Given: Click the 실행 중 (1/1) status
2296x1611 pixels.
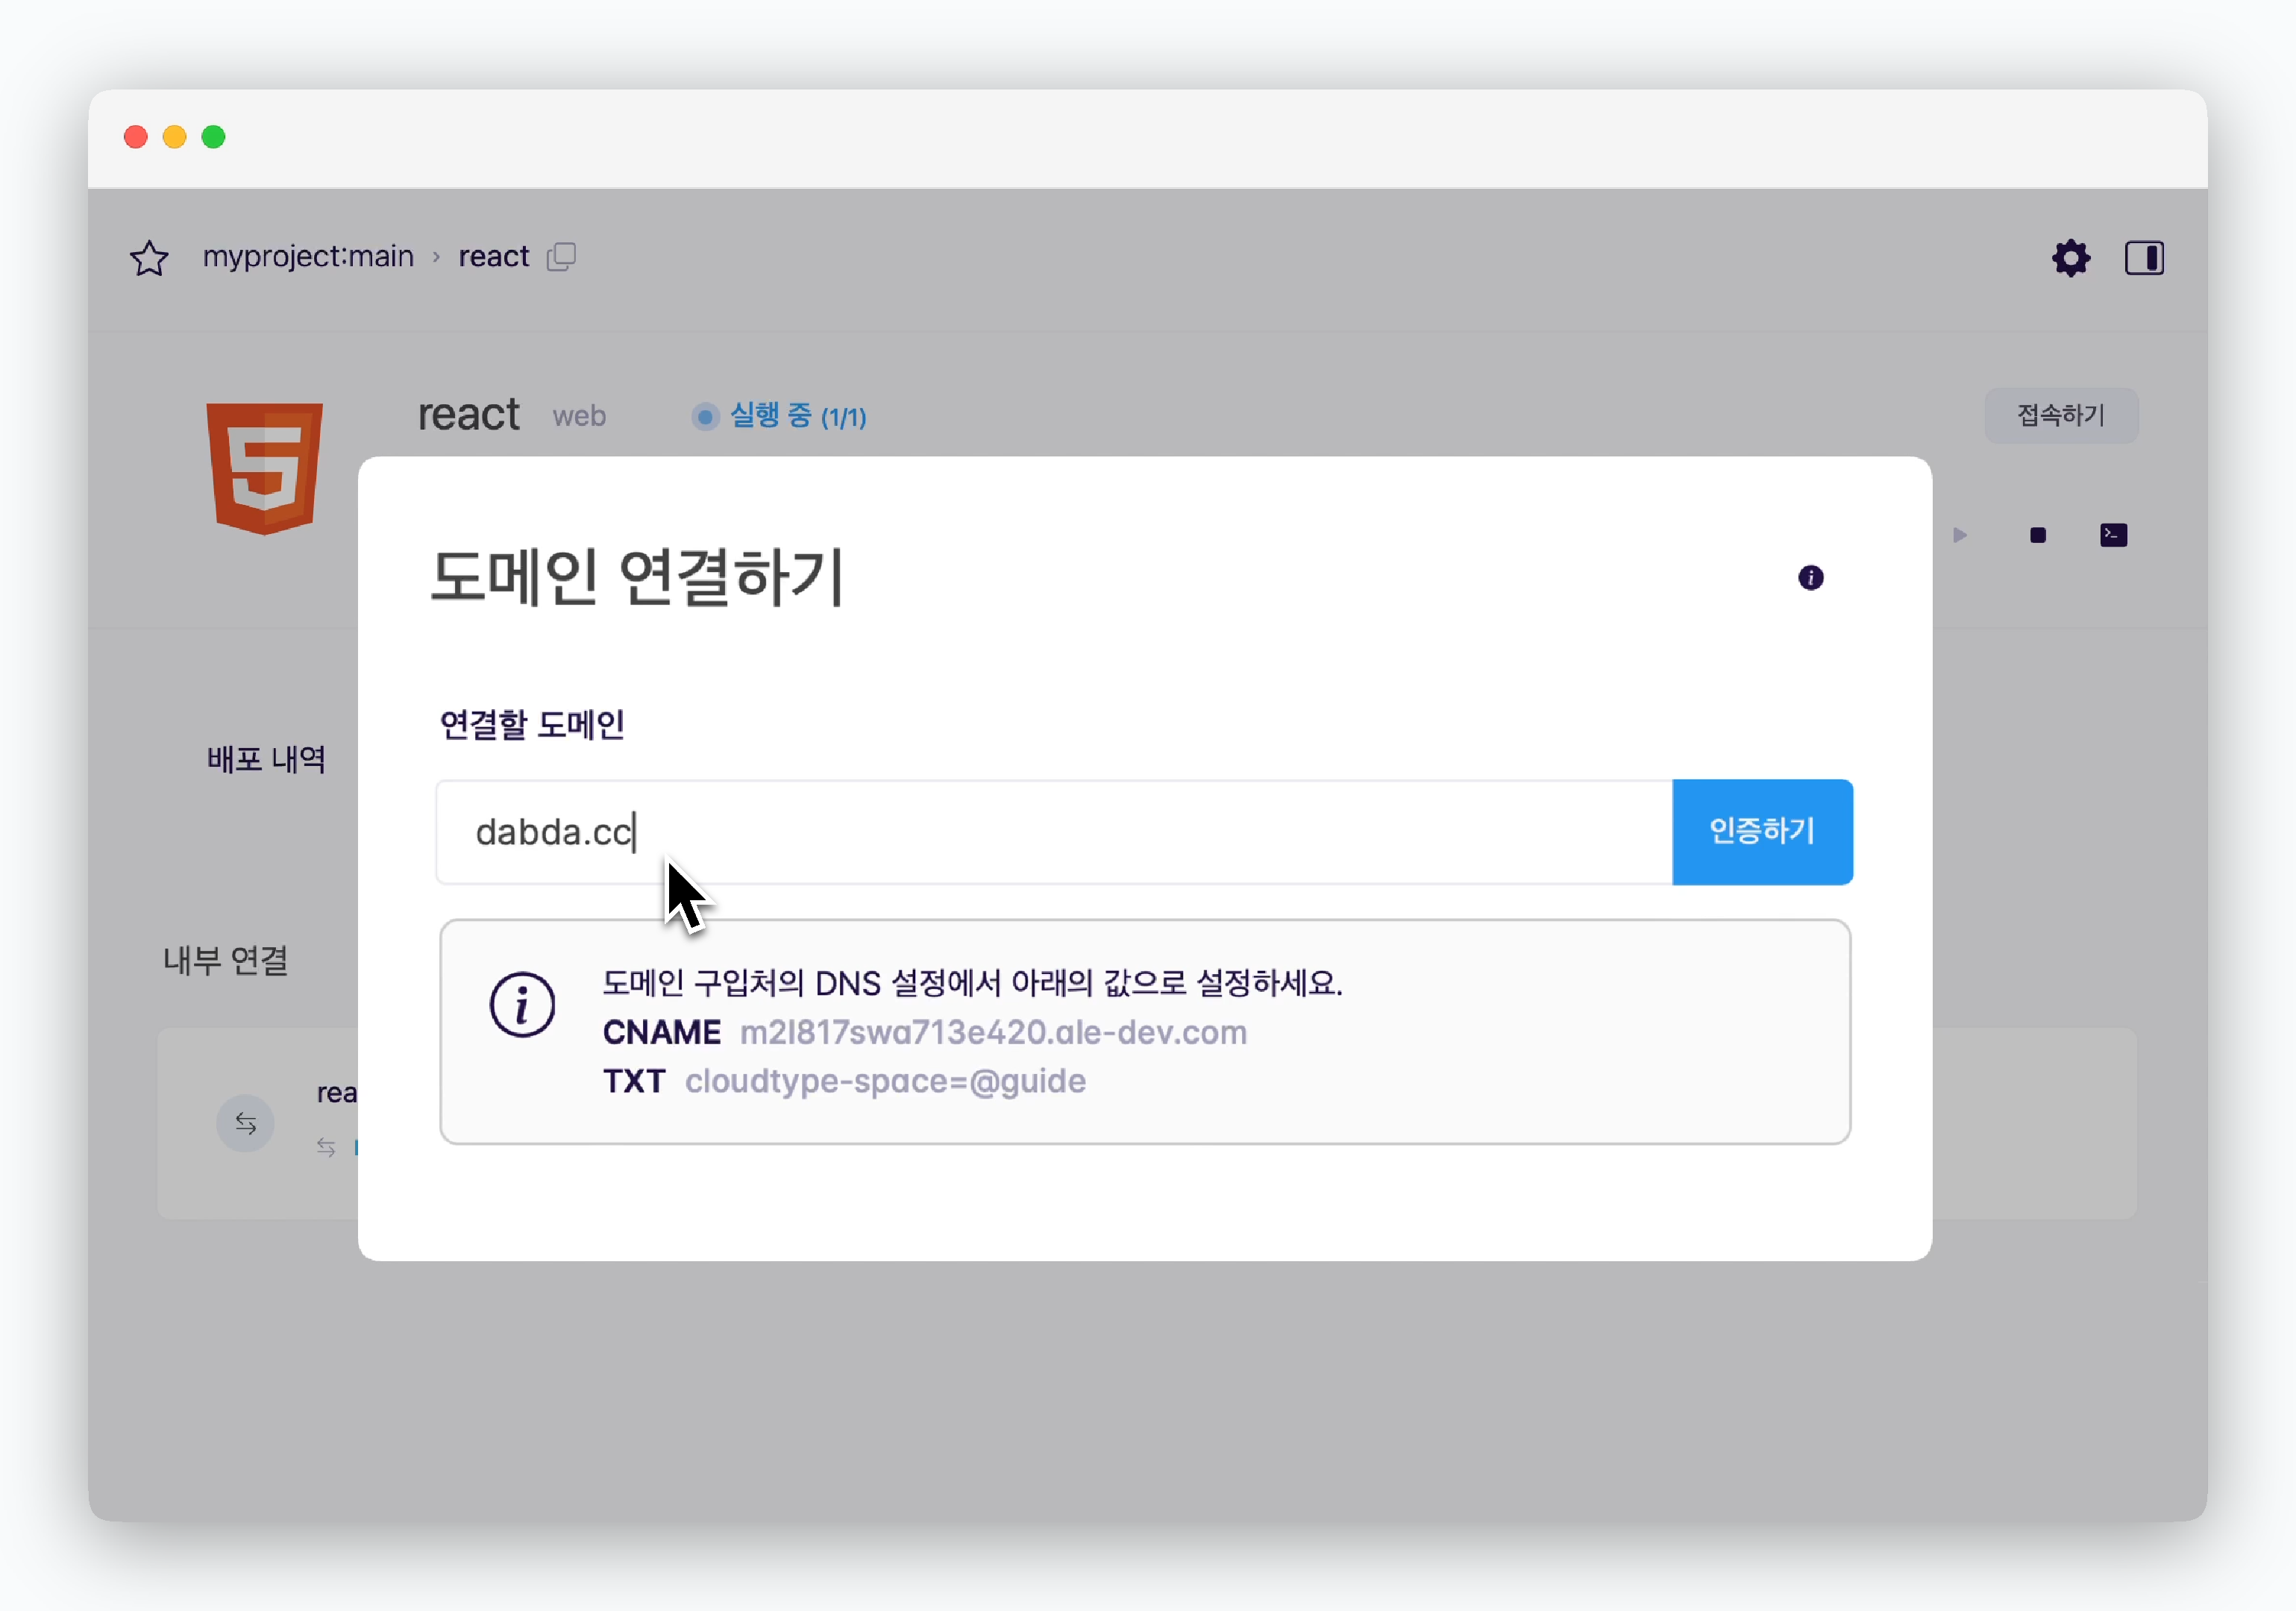Looking at the screenshot, I should pyautogui.click(x=779, y=416).
